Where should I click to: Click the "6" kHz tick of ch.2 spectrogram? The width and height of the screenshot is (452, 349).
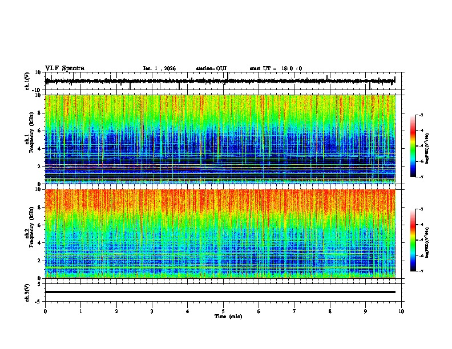(39, 225)
